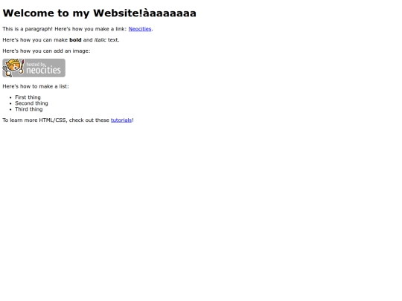Select the Third thing list item
The width and height of the screenshot is (402, 301).
click(x=29, y=109)
